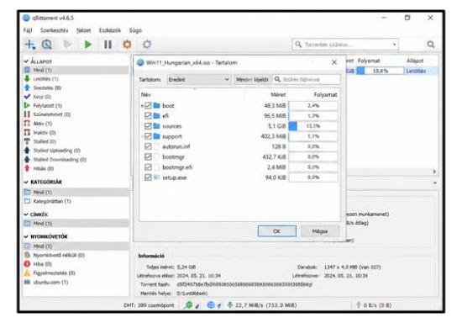Collapse the ÁLLAPOT section

[x=26, y=61]
